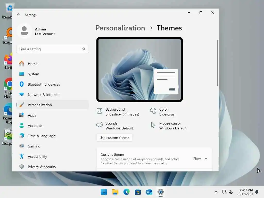Open the clock and date flyout
The height and width of the screenshot is (198, 264).
tap(245, 192)
